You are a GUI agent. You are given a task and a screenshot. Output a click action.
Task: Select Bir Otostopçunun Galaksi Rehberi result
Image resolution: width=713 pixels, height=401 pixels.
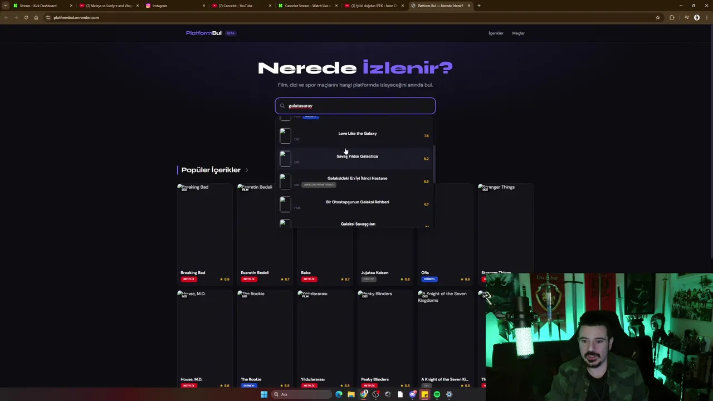356,204
